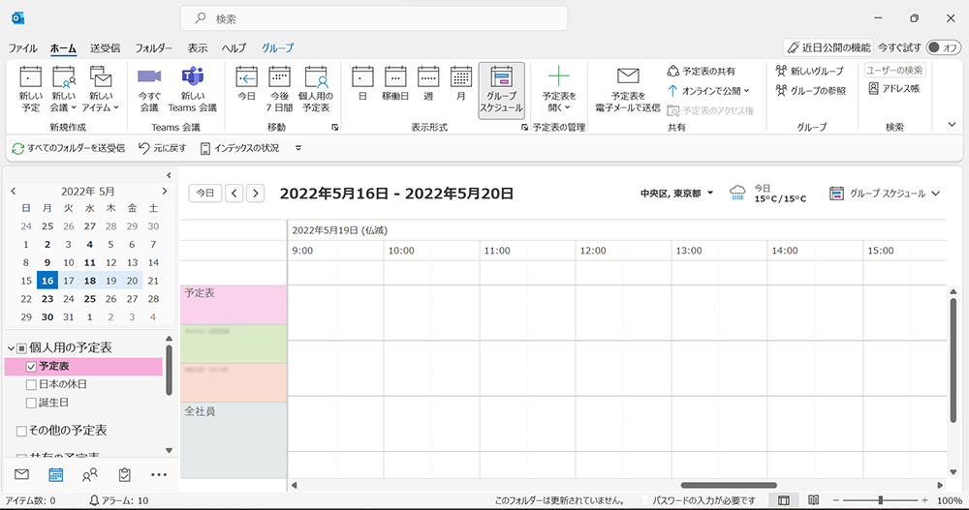Image resolution: width=969 pixels, height=510 pixels.
Task: Open the グループ スケジュール view dropdown
Action: tap(935, 194)
